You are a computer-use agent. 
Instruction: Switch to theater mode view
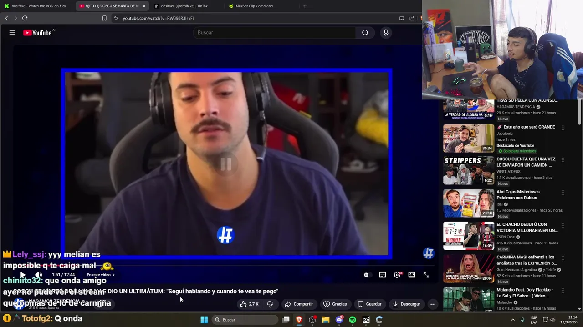412,275
